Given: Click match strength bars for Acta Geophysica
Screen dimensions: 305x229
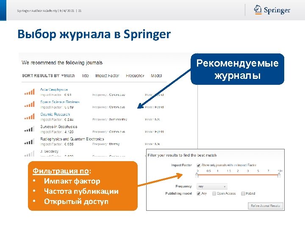Looking at the screenshot, I should point(29,92).
